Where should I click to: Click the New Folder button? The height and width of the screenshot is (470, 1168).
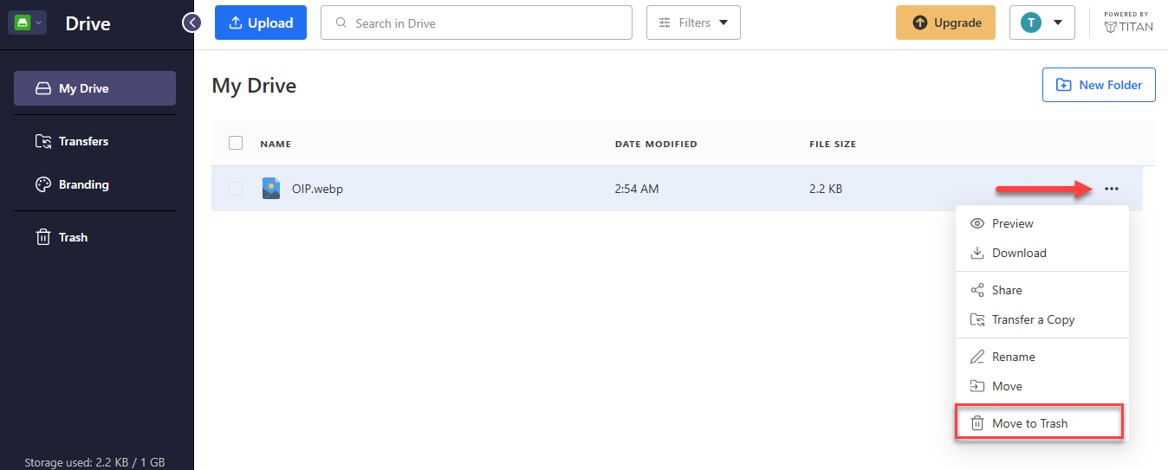[x=1099, y=85]
